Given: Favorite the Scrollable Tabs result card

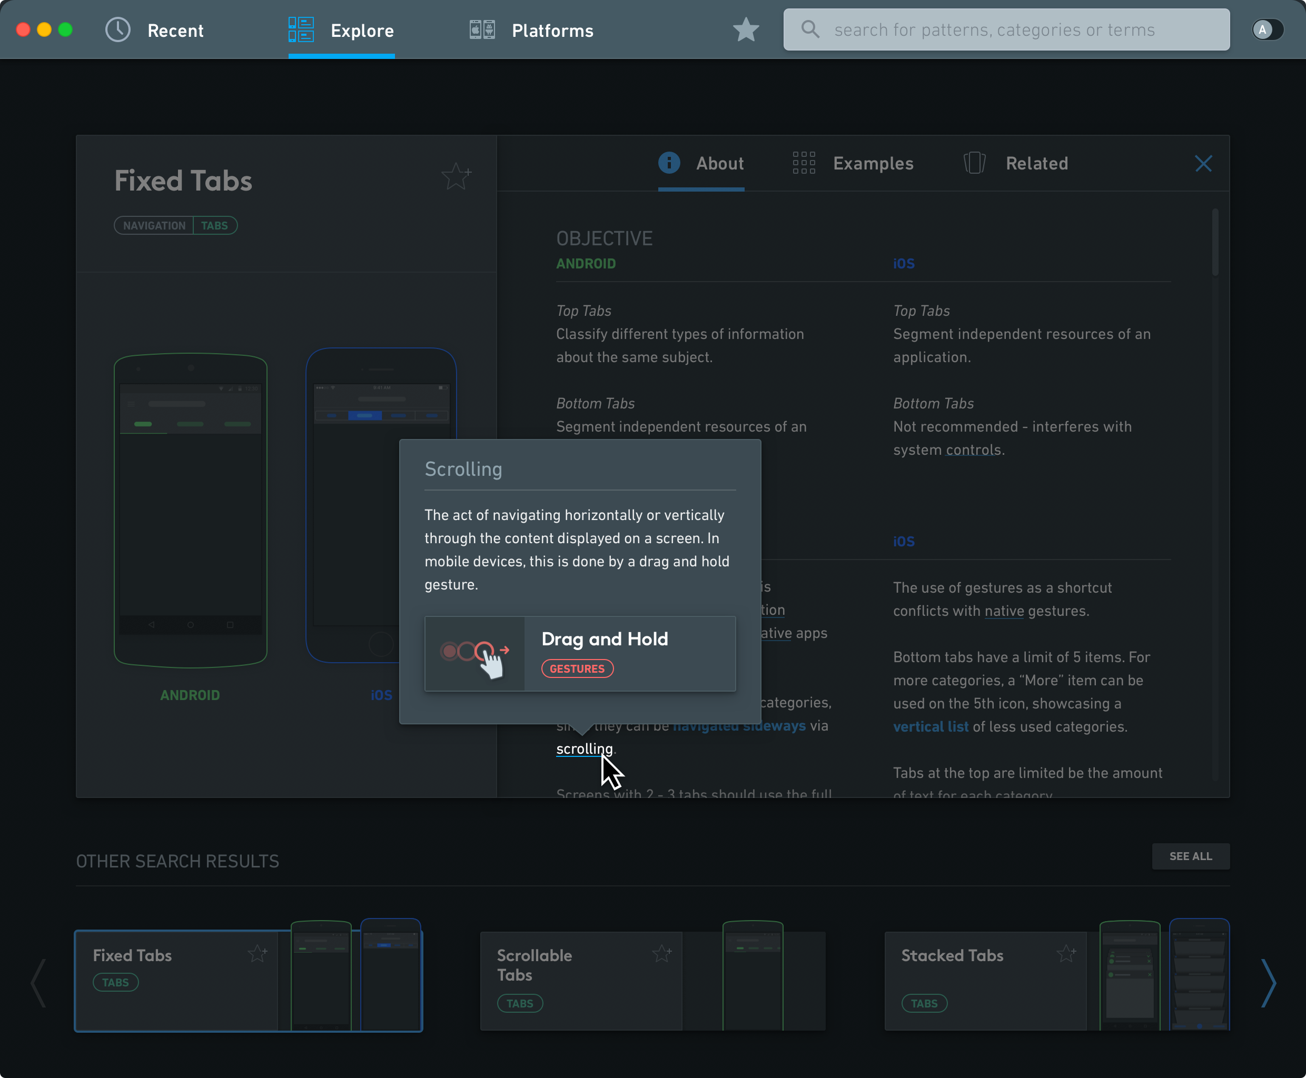Looking at the screenshot, I should click(x=662, y=953).
